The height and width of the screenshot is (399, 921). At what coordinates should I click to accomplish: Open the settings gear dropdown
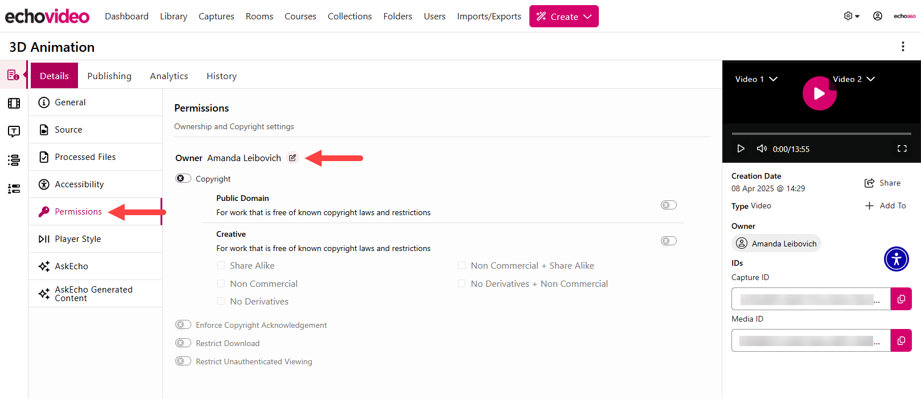pyautogui.click(x=852, y=16)
